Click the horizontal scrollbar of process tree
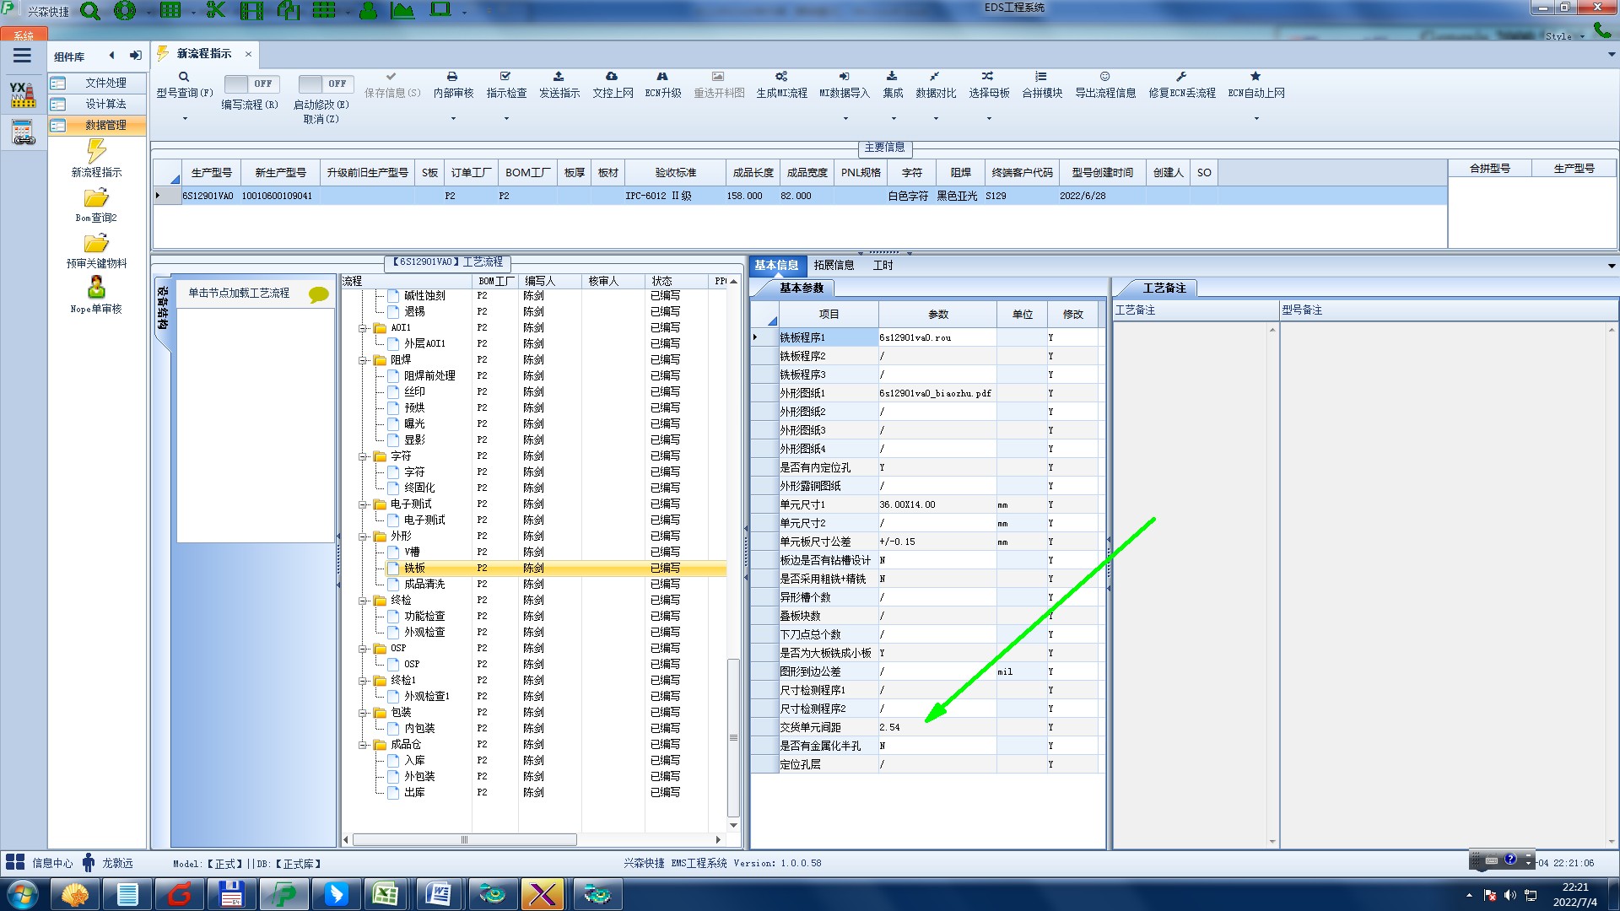 (x=464, y=840)
